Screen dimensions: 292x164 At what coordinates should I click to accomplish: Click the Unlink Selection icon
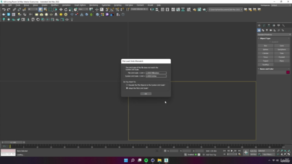(19, 10)
